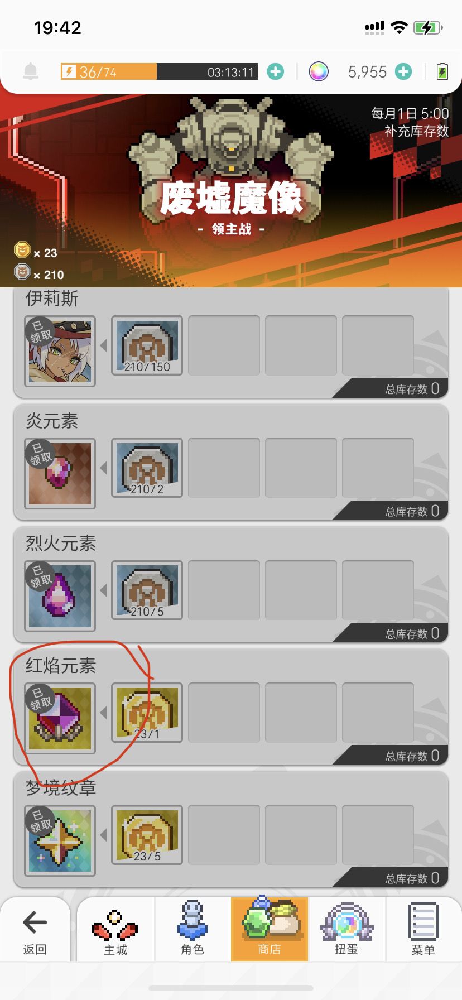The image size is (462, 1000).
Task: Tap the rainbow gem currency icon
Action: pyautogui.click(x=319, y=71)
